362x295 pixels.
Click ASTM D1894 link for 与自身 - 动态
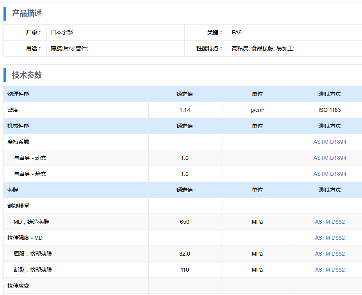coord(330,158)
